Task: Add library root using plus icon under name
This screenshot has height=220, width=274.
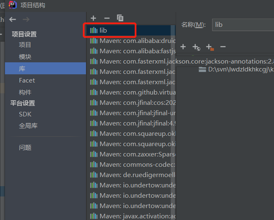Action: click(x=183, y=47)
